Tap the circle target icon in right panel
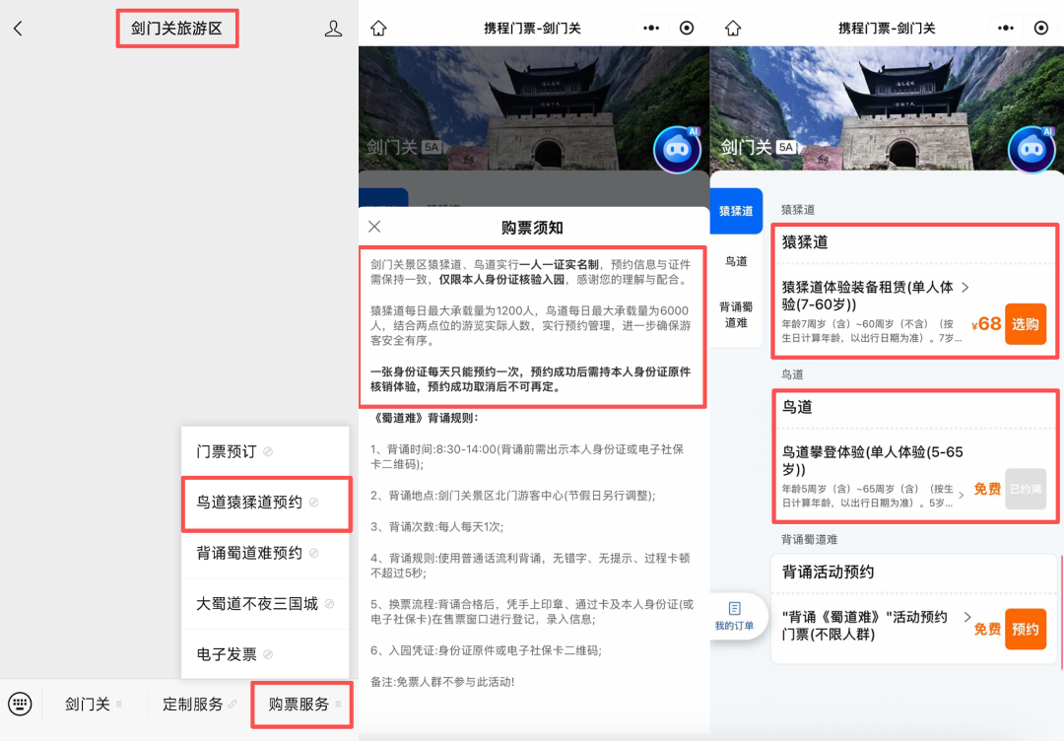The image size is (1064, 741). pyautogui.click(x=1041, y=28)
